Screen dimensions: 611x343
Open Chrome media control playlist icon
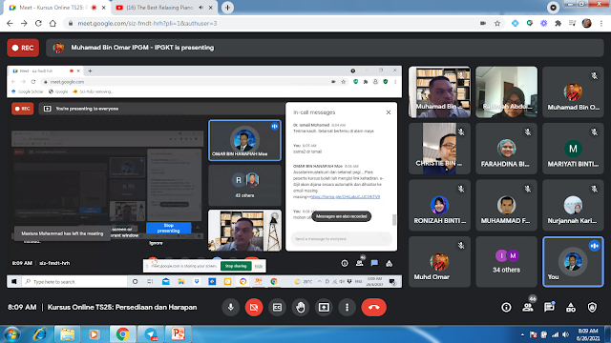(573, 23)
